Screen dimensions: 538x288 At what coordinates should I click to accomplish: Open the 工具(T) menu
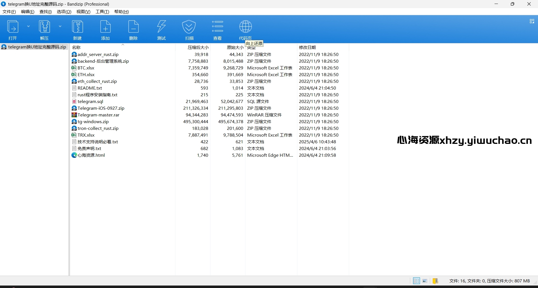[x=102, y=12]
